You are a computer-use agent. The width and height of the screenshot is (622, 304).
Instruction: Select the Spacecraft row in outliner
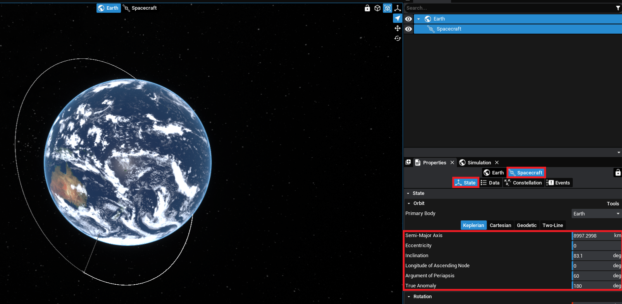pyautogui.click(x=518, y=29)
